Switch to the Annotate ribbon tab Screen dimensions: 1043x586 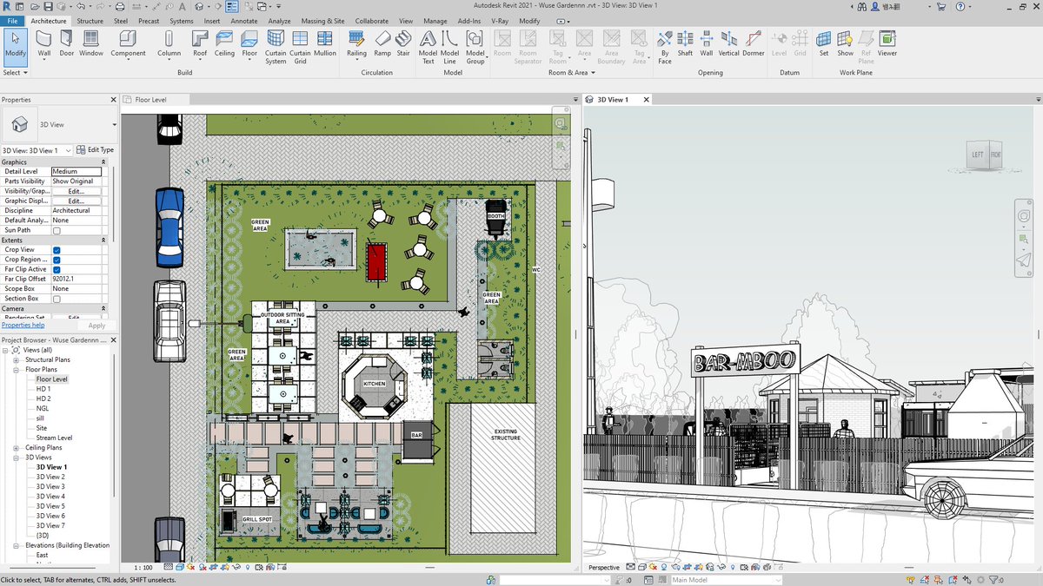[x=244, y=21]
